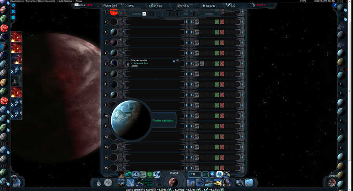Click the grey ship icon on row 5
The image size is (353, 191).
[x=202, y=63]
